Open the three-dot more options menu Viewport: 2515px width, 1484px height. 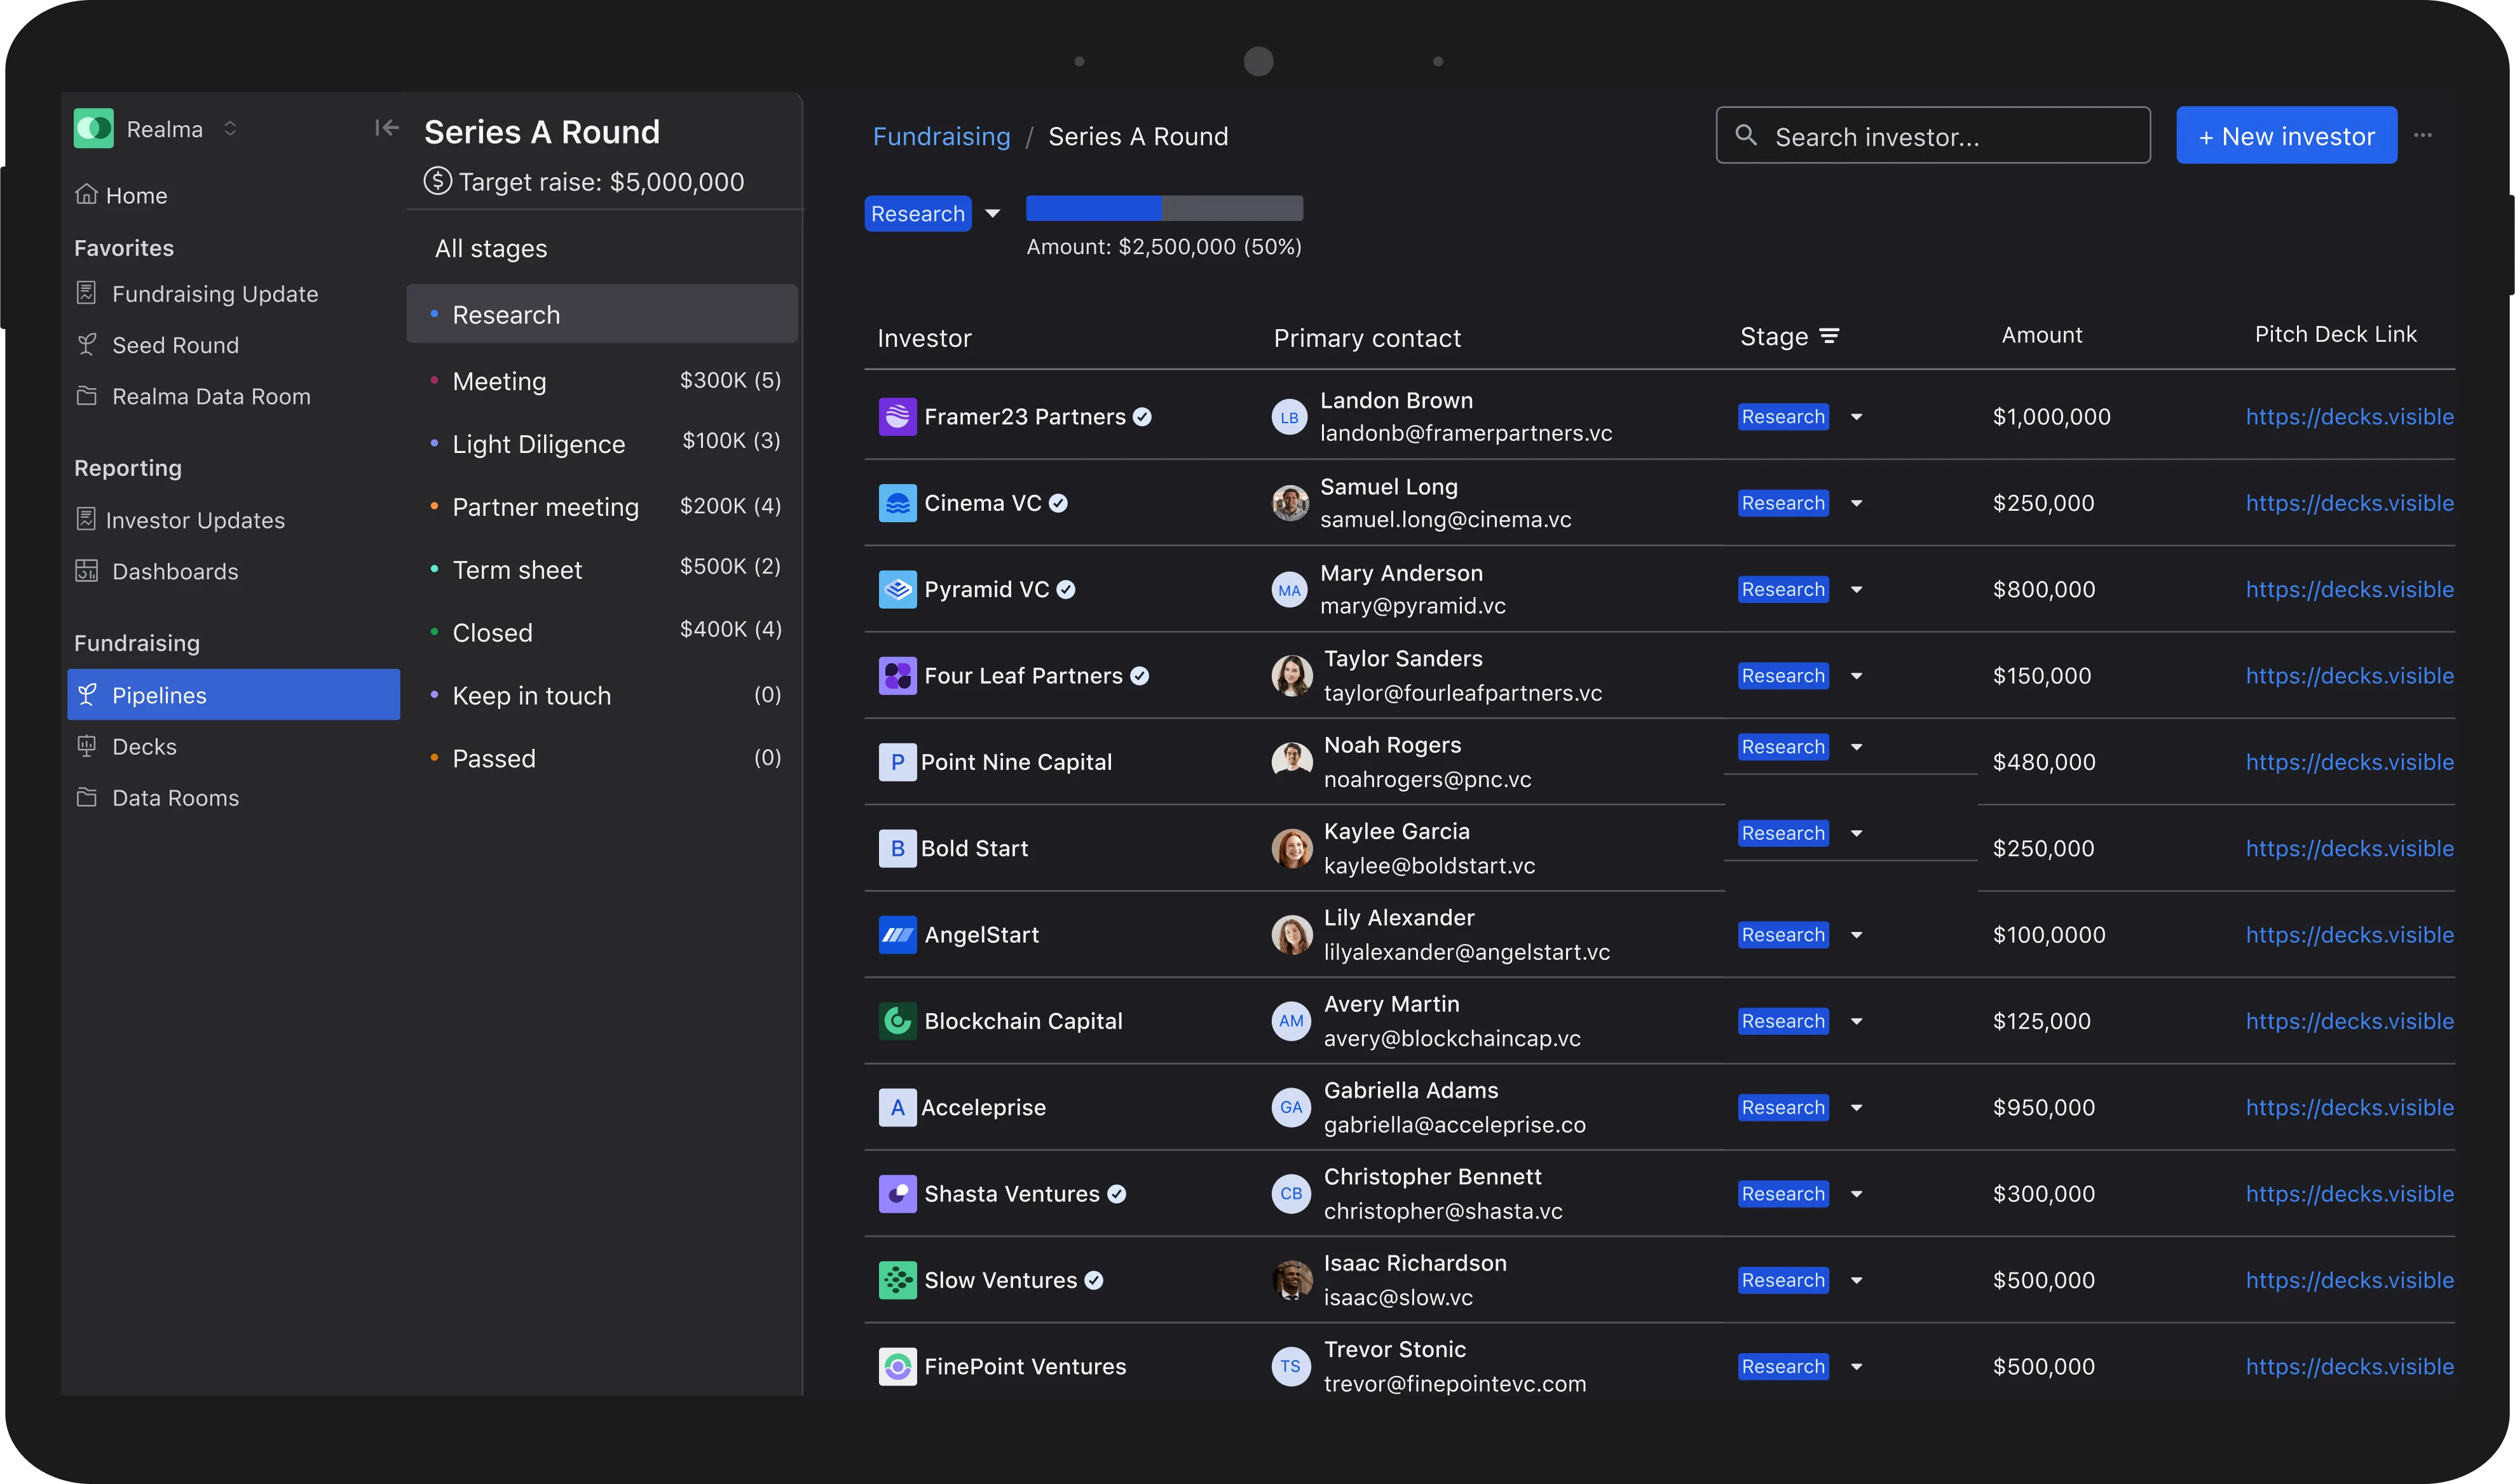[2422, 135]
